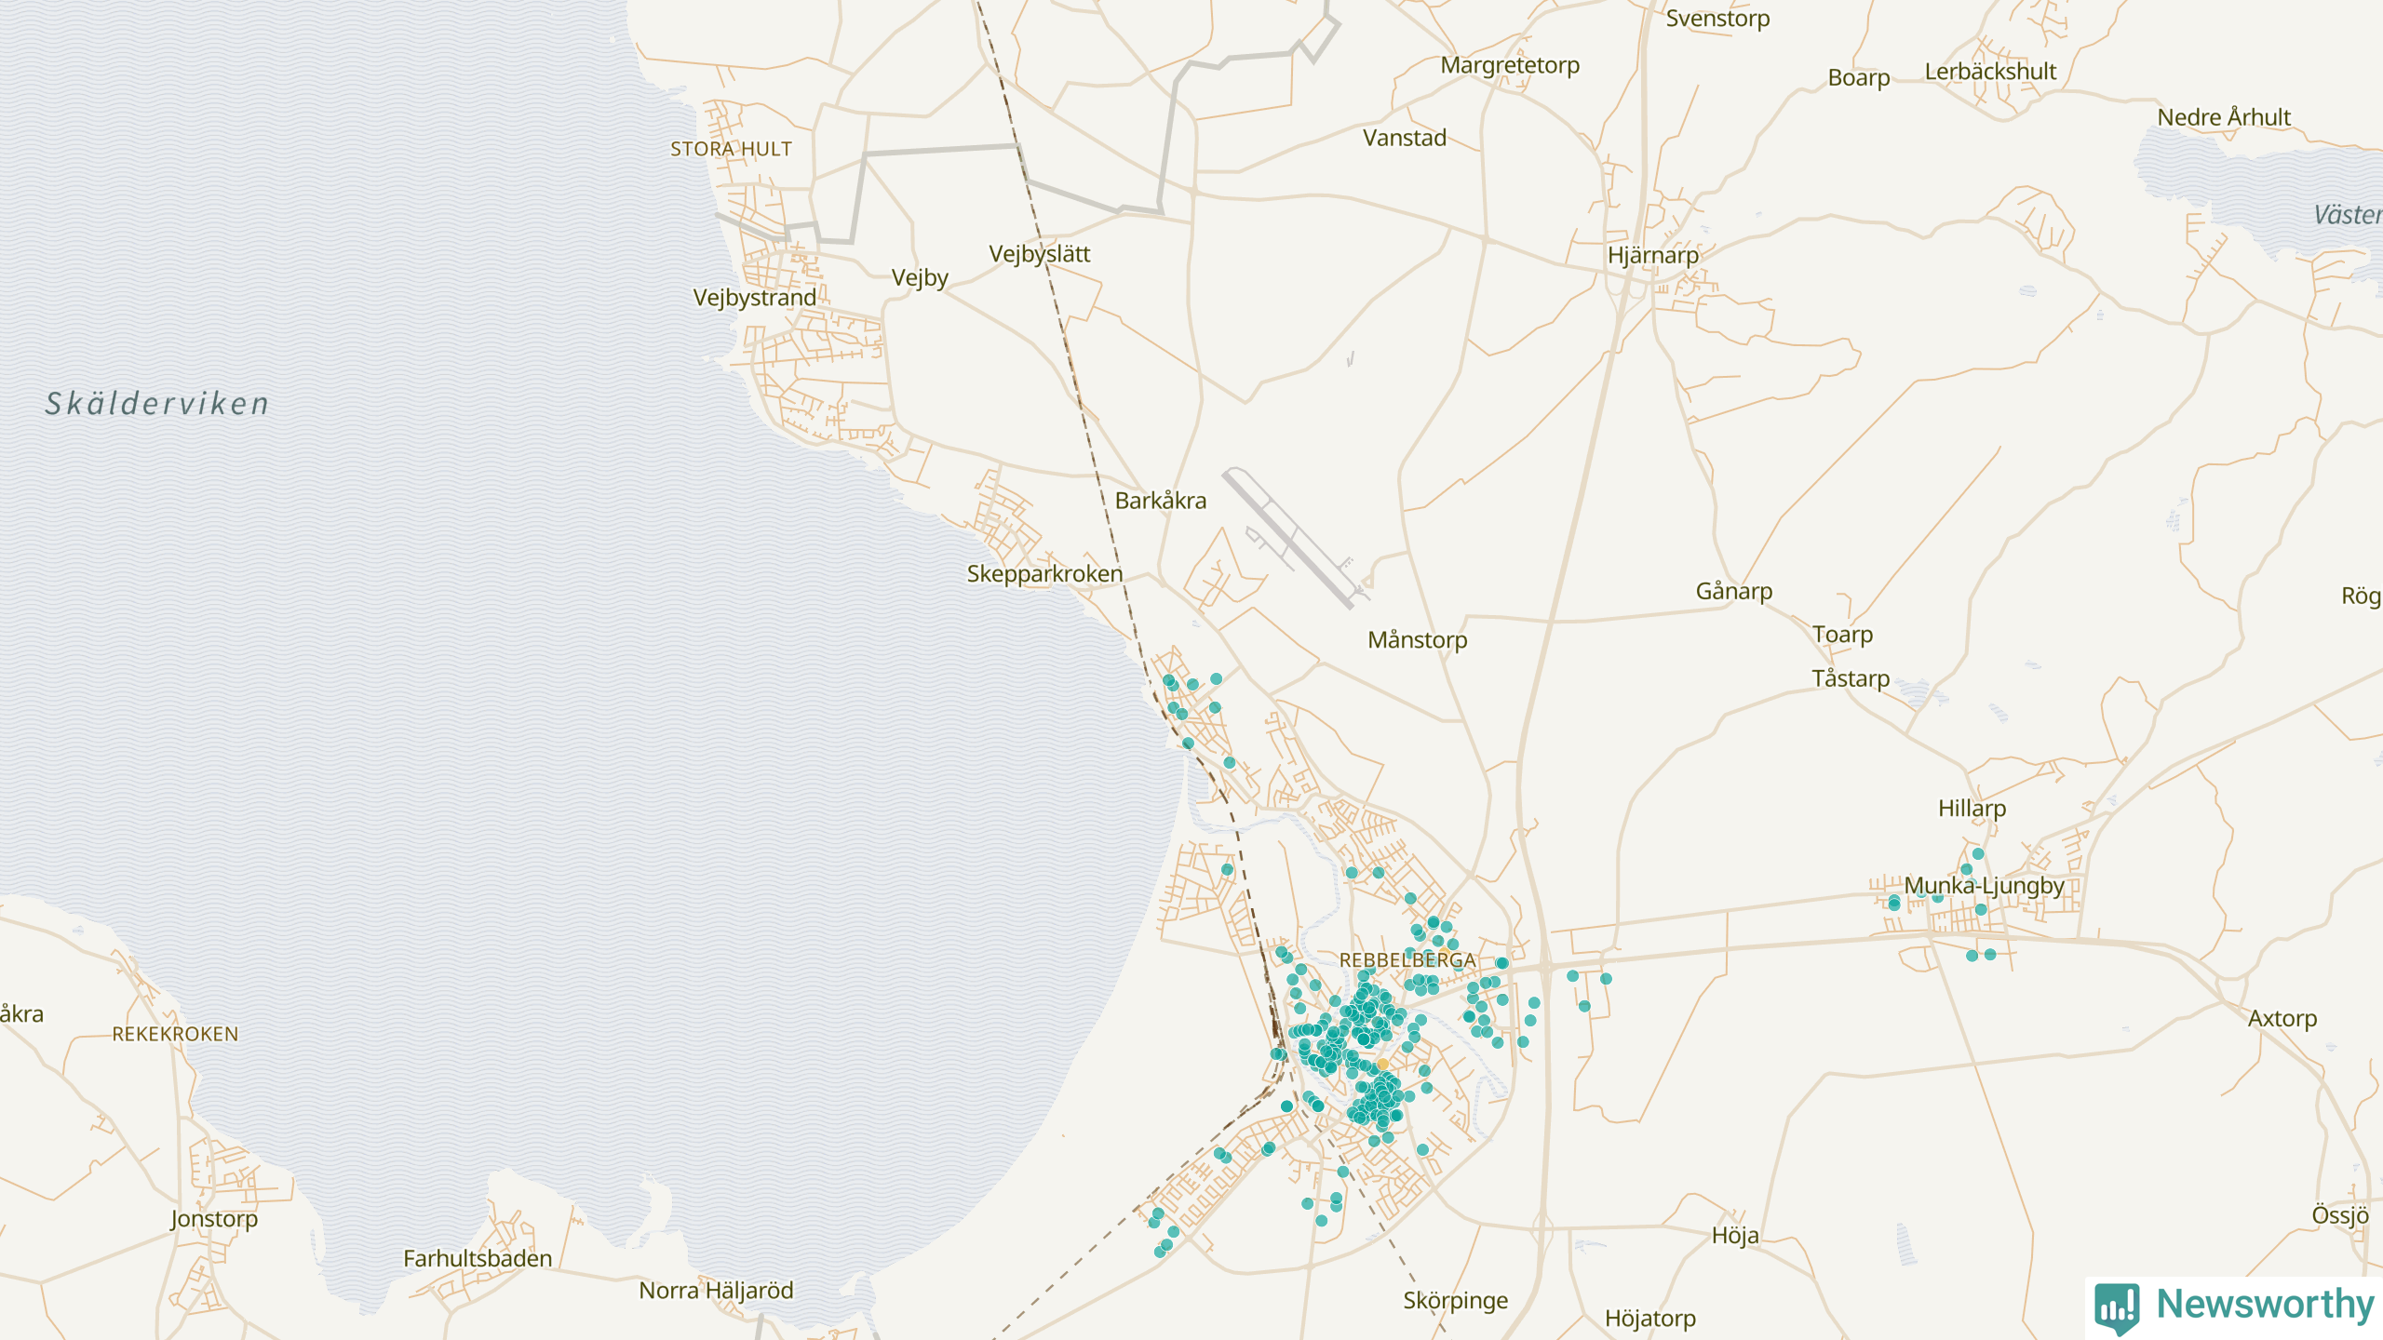
Task: Click the single orange data point
Action: (1382, 1065)
